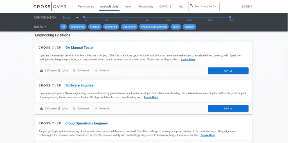The image size is (288, 143).
Task: Toggle the Engineering roles filter
Action: [x=77, y=27]
